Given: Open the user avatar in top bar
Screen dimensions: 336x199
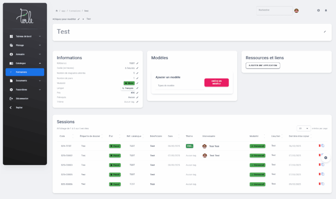Looking at the screenshot, I should 296,11.
